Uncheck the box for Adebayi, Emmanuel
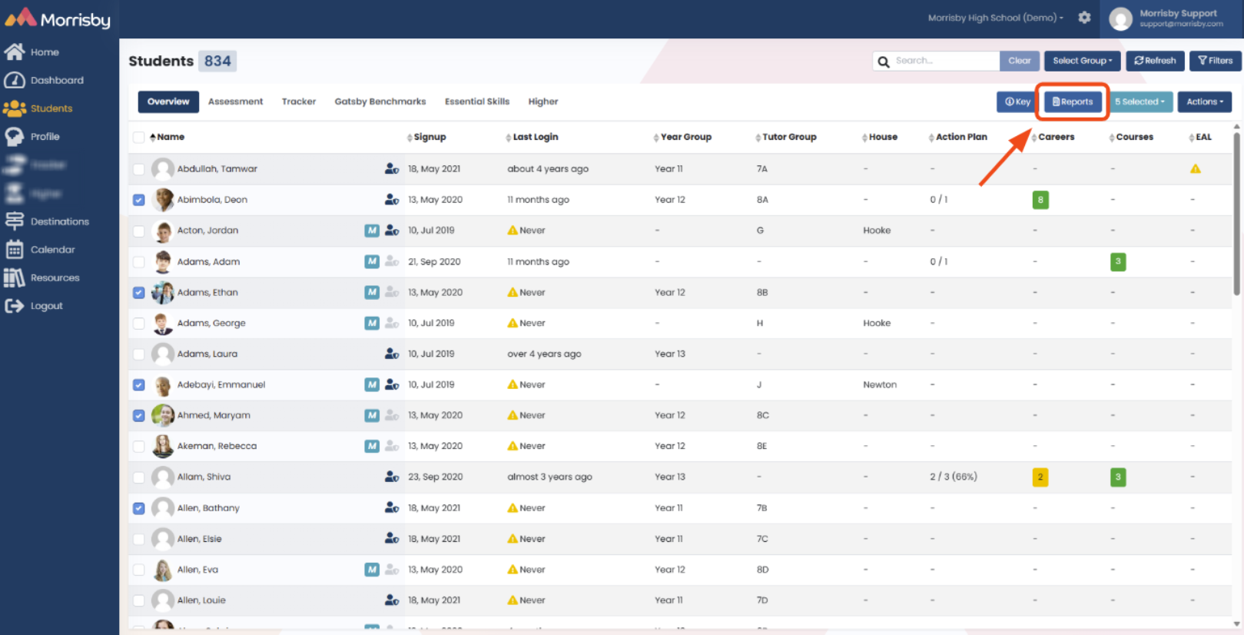 [138, 384]
